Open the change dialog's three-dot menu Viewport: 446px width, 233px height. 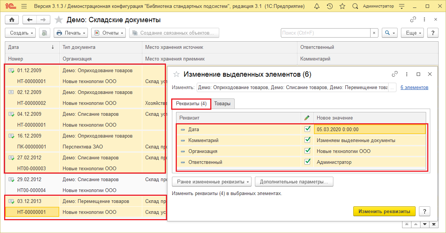tap(407, 74)
